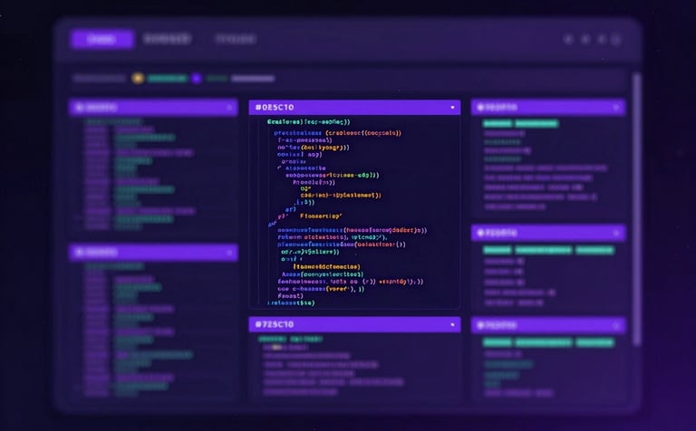Click inside the code editor under #0E5C10
This screenshot has height=431, width=696.
pos(354,212)
